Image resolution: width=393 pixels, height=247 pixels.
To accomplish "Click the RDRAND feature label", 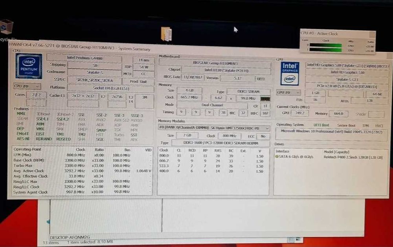I will [44, 139].
